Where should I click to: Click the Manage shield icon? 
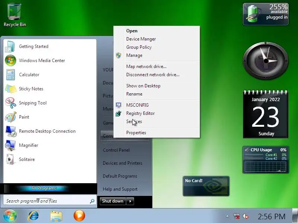tap(118, 55)
